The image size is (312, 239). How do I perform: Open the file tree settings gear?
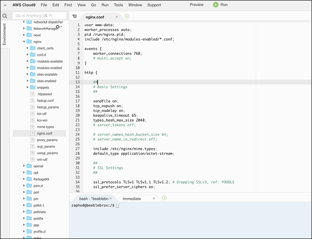tap(57, 27)
